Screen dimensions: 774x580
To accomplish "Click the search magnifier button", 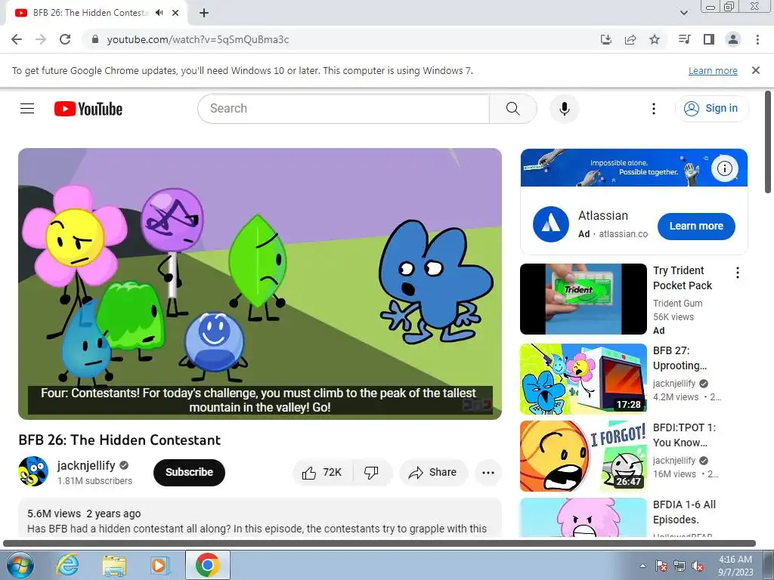I will tap(513, 109).
